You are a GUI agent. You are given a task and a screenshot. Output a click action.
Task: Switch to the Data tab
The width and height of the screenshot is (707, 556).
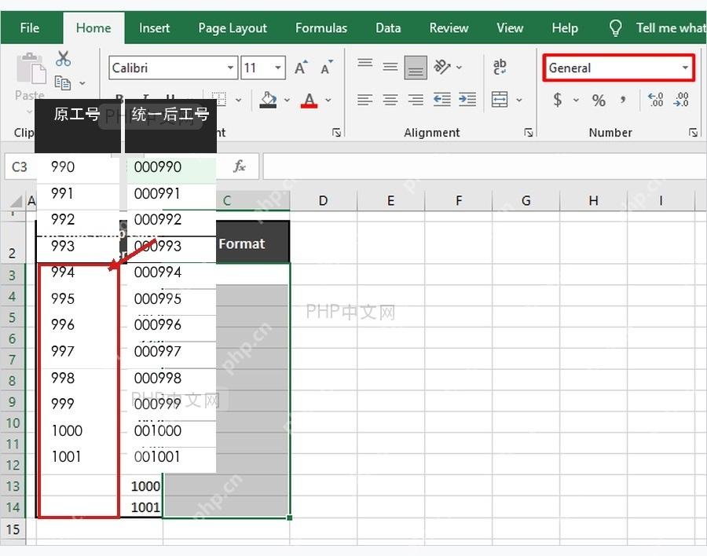tap(388, 28)
